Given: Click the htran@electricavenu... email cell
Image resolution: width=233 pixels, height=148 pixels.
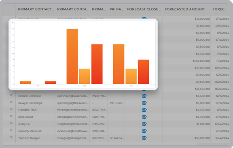Looking at the screenshot, I should click(73, 110).
